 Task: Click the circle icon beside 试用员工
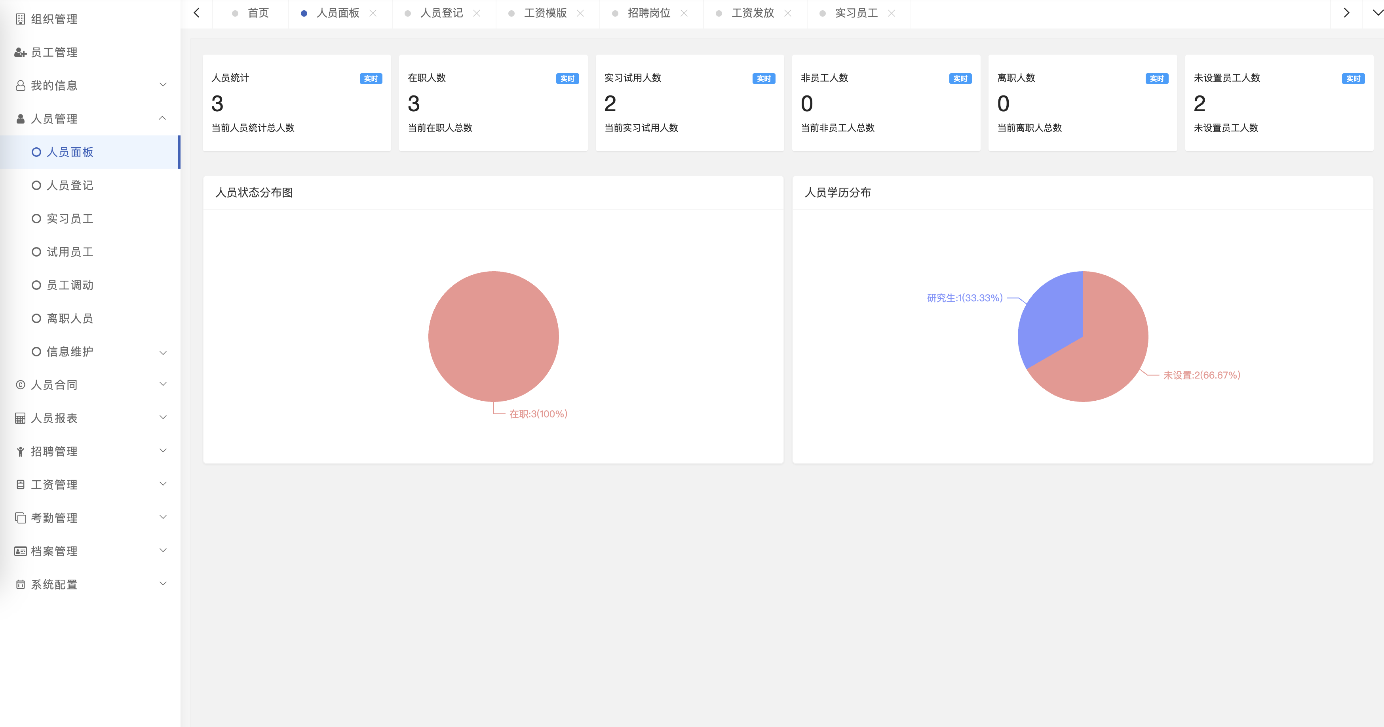pyautogui.click(x=36, y=252)
